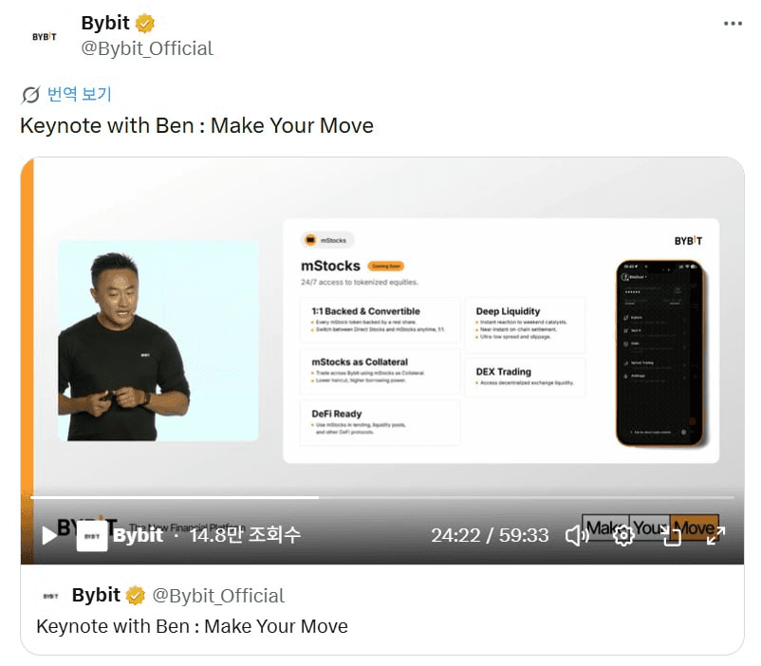This screenshot has width=761, height=666.
Task: Click the speaker thumbnail in the video frame
Action: coord(158,341)
